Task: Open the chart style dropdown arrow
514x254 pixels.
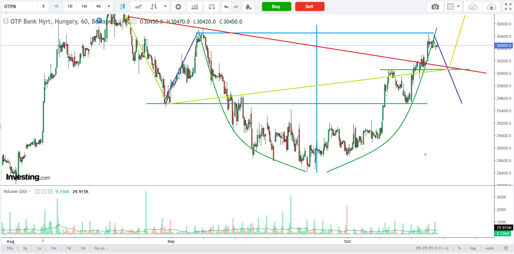Action: coord(165,6)
